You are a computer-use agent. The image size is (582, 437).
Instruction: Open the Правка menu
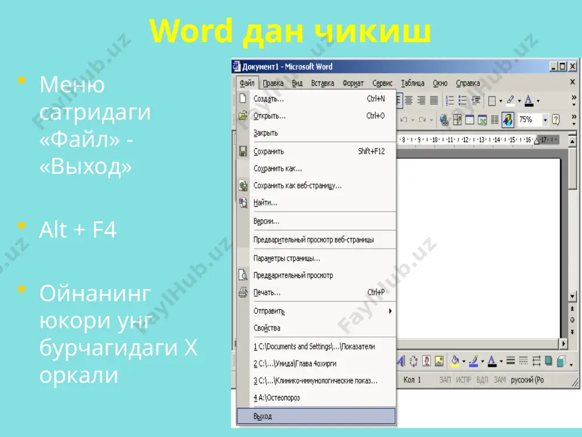[x=273, y=83]
